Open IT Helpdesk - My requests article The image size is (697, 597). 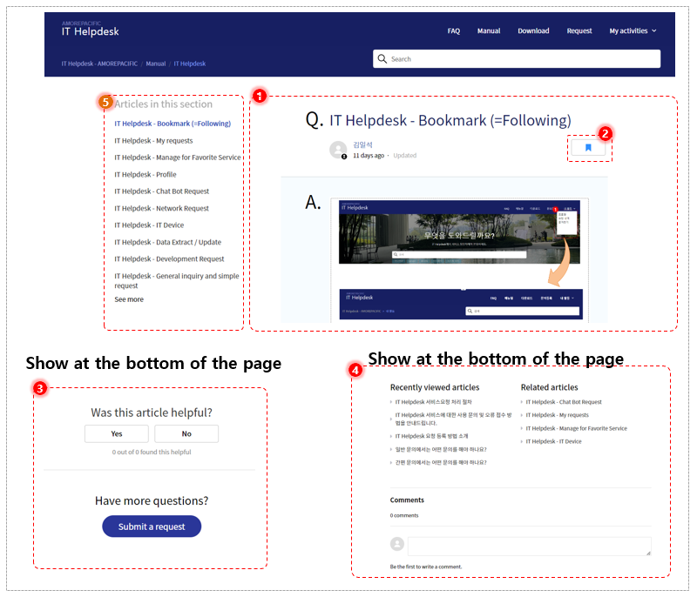click(153, 141)
